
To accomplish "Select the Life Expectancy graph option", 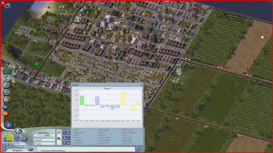I will 97,143.
